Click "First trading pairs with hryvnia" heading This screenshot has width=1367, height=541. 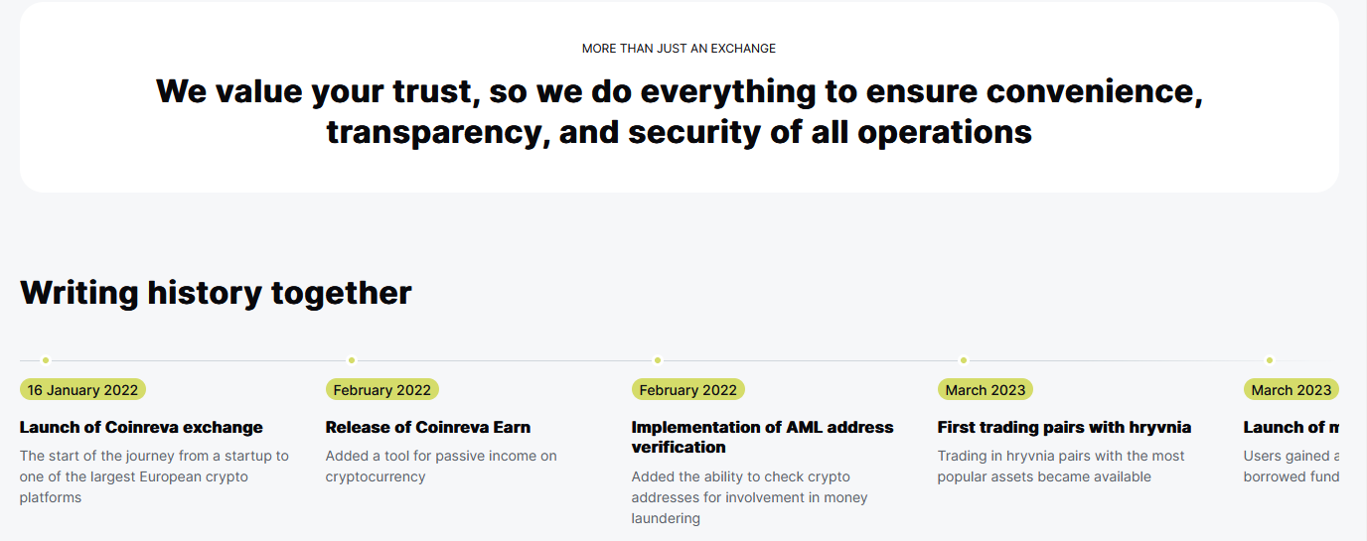coord(1064,428)
